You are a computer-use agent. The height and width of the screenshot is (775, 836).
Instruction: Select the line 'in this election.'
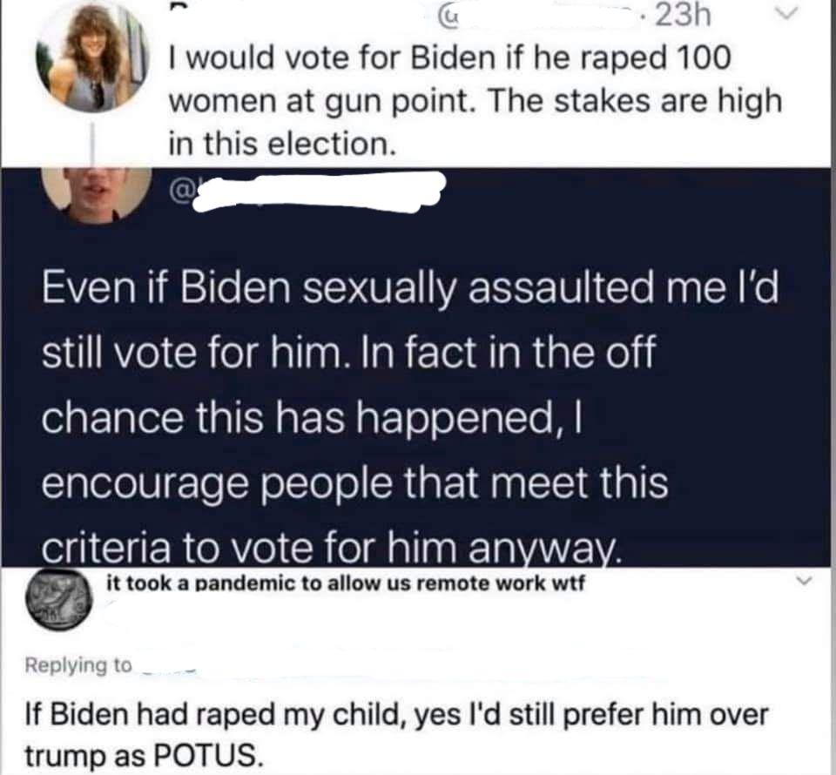pos(282,144)
